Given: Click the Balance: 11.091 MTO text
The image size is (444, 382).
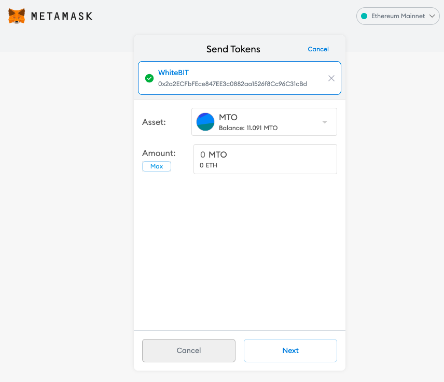Looking at the screenshot, I should coord(248,128).
